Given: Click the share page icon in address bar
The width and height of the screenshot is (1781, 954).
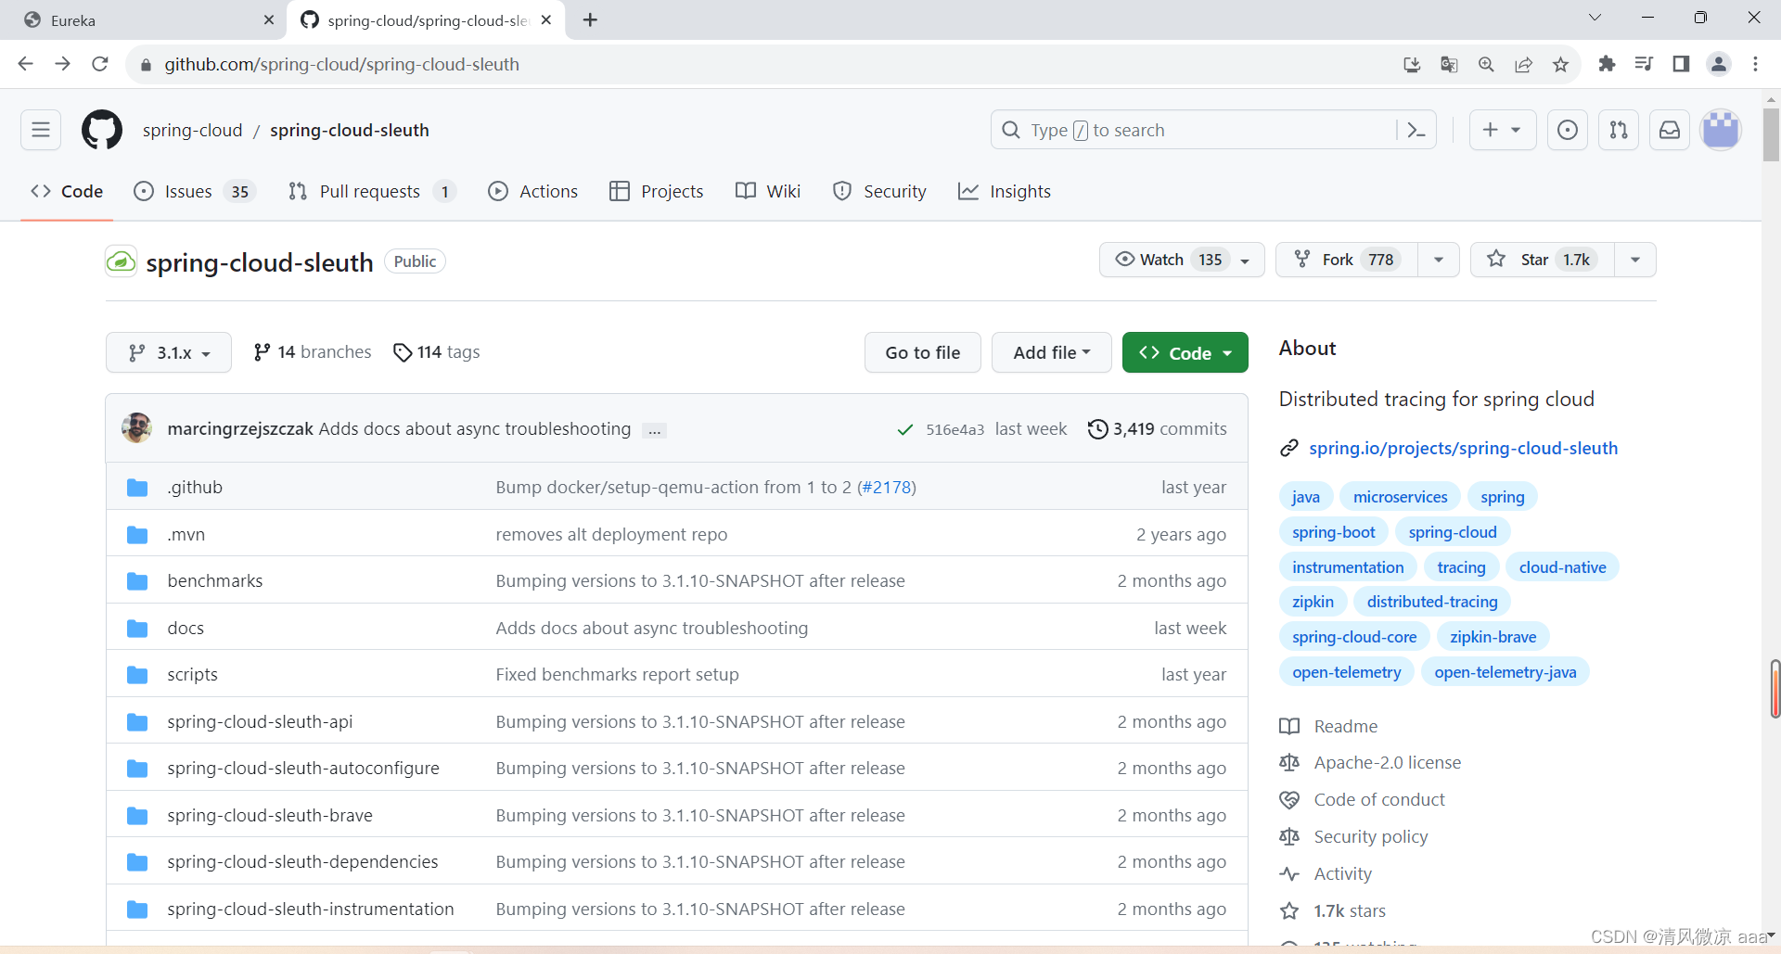Looking at the screenshot, I should (1523, 64).
